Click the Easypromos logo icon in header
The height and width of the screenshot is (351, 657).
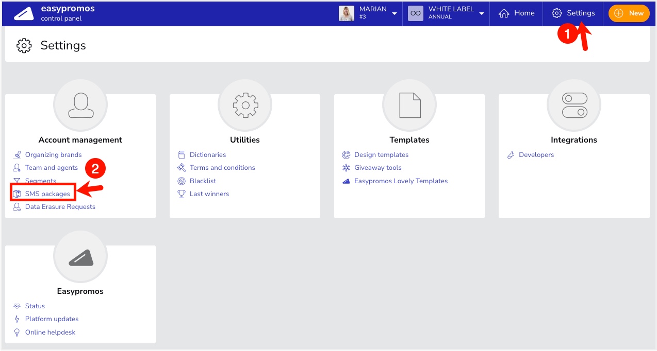24,14
